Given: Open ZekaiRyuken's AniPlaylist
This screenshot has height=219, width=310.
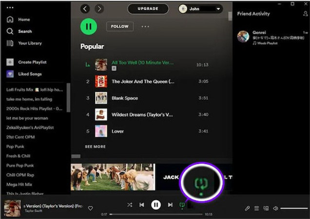Looking at the screenshot, I should [30, 128].
